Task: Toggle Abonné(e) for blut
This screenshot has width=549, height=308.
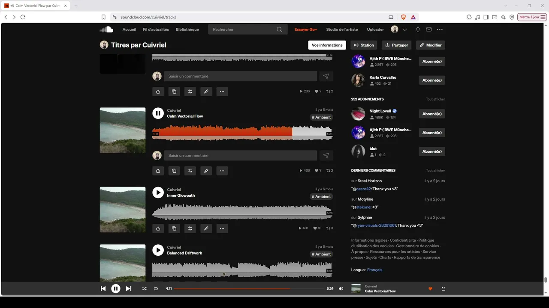Action: pos(432,151)
